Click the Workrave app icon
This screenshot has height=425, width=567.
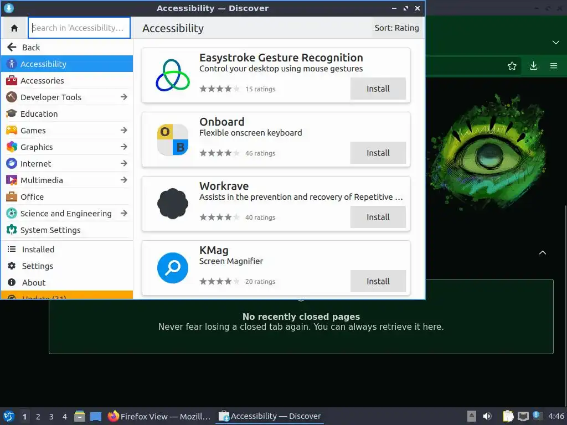tap(173, 204)
